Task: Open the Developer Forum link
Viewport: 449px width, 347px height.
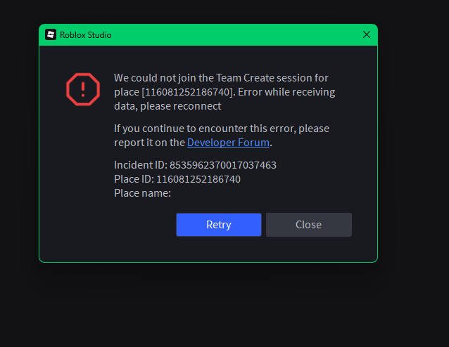Action: tap(228, 142)
